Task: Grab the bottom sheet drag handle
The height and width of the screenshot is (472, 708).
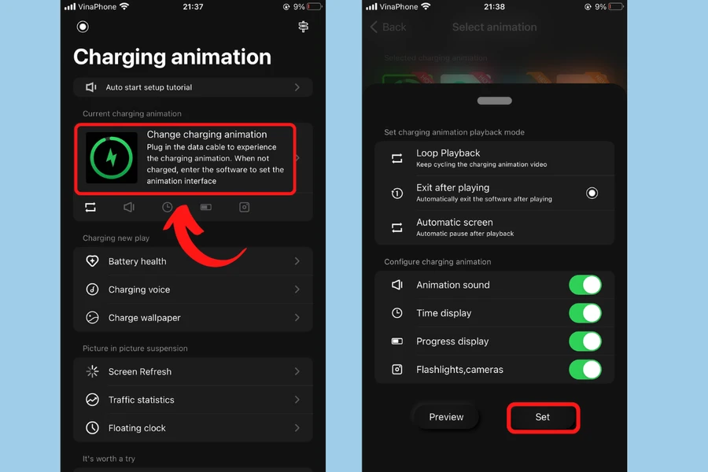Action: pyautogui.click(x=495, y=101)
